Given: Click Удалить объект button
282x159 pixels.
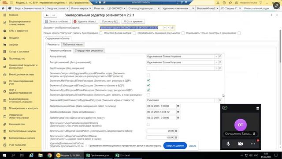Looking at the screenshot, I should (x=85, y=22).
